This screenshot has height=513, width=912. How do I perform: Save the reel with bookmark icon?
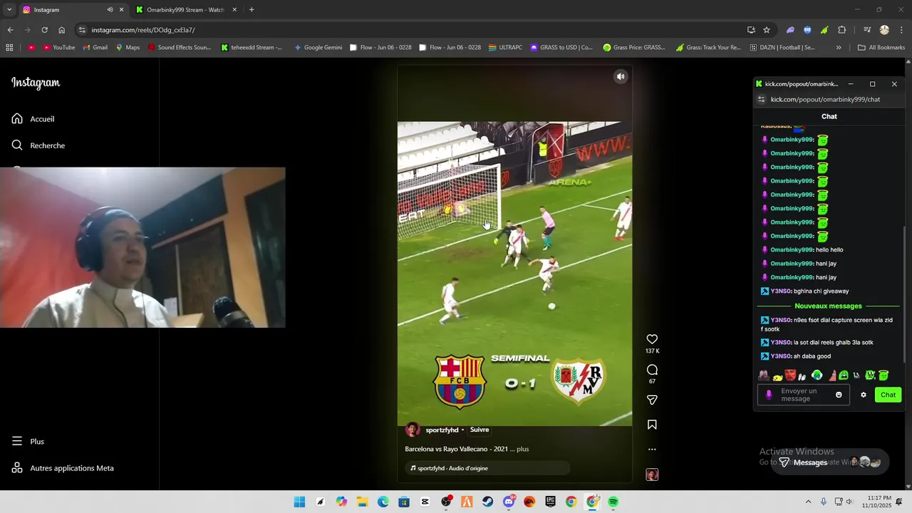[652, 425]
